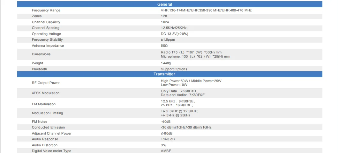The width and height of the screenshot is (339, 153).
Task: Click the Channel Capacity value 1024
Action: click(x=165, y=22)
